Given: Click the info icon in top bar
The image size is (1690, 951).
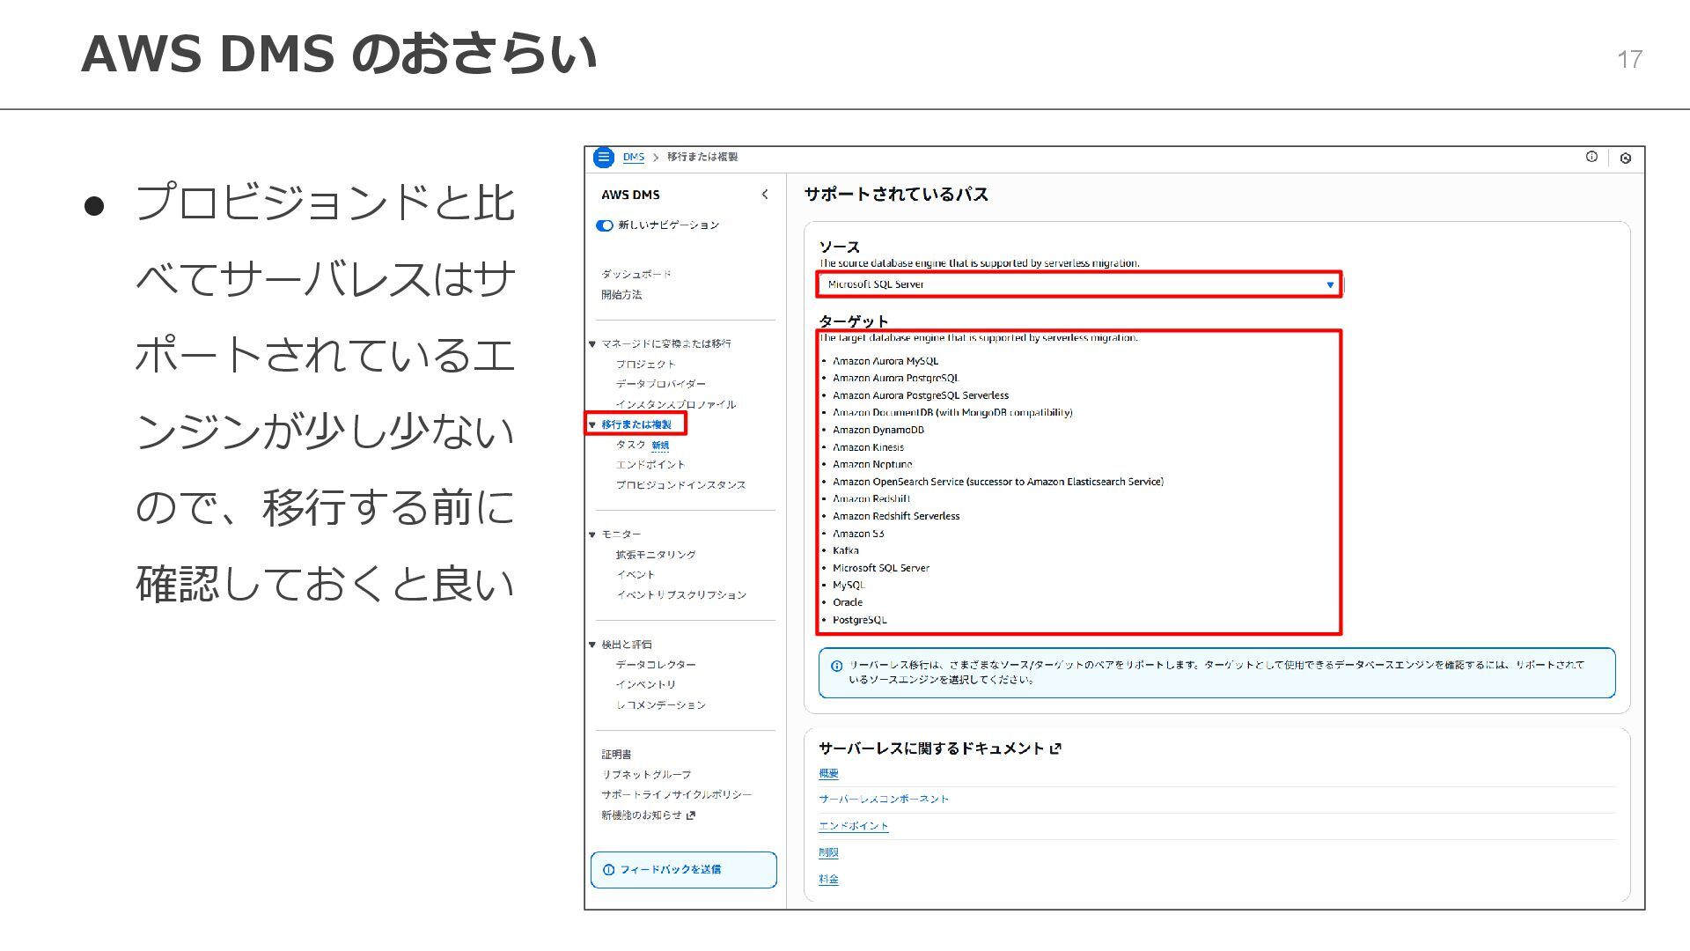Looking at the screenshot, I should (1591, 157).
